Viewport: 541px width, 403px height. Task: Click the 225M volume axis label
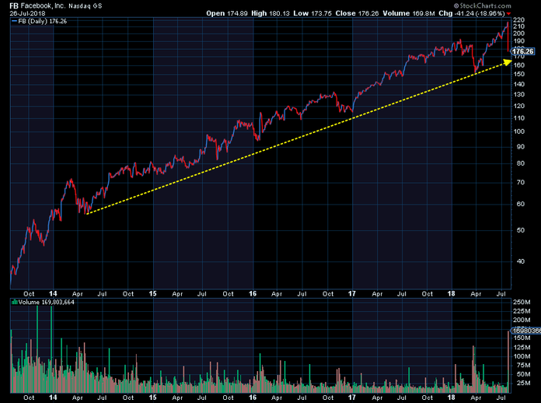point(522,311)
